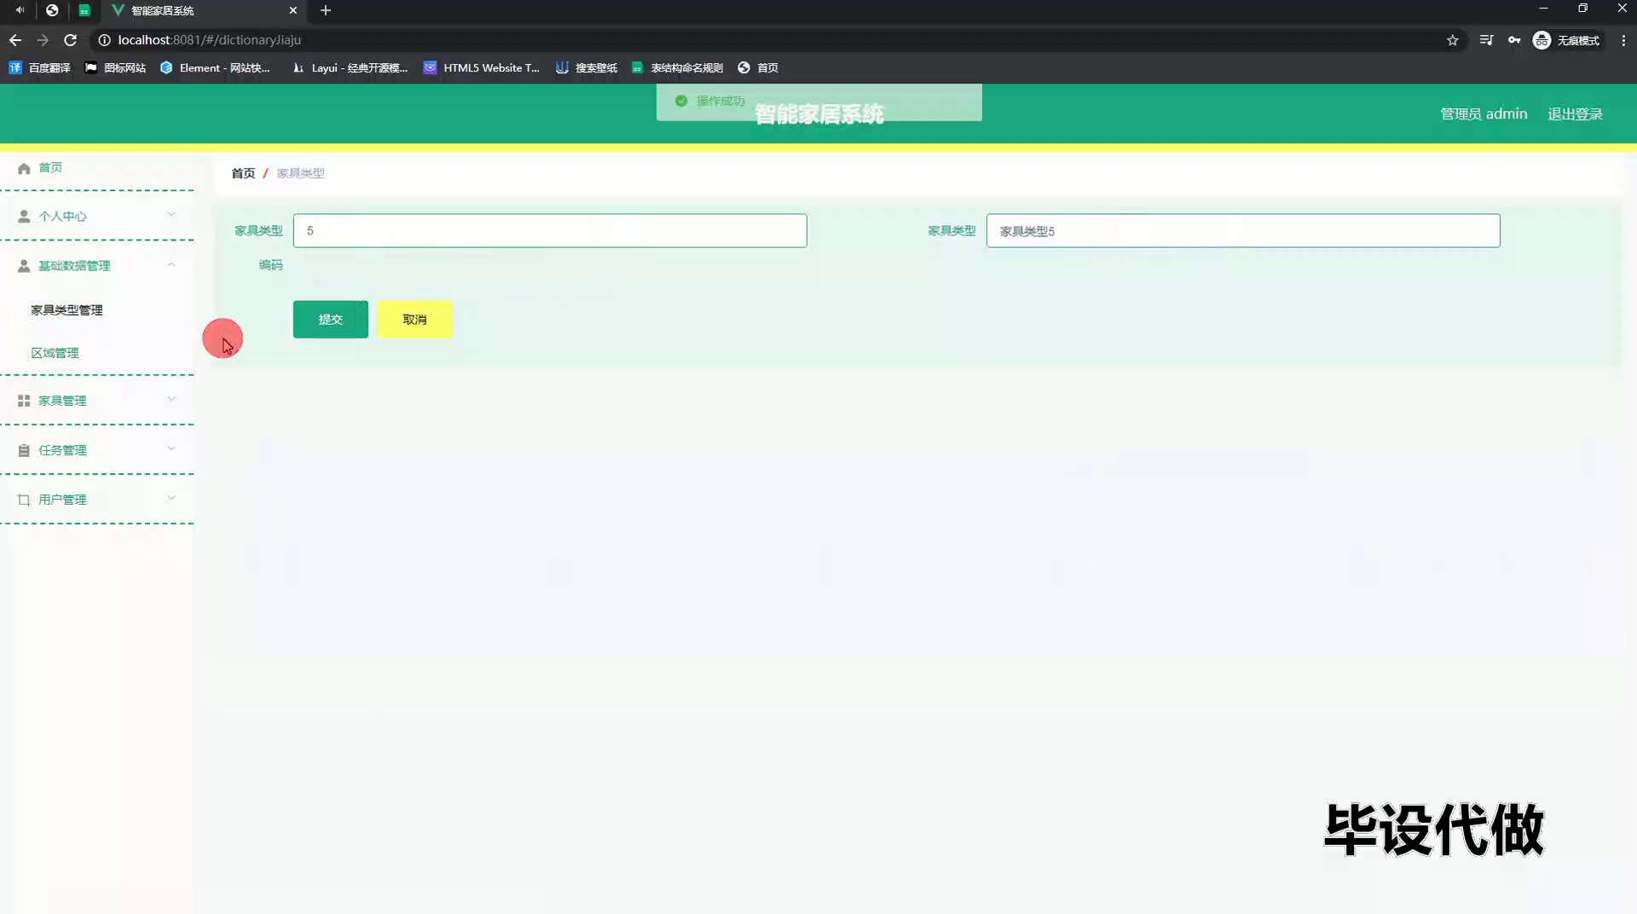This screenshot has height=914, width=1637.
Task: Click the 任务管理 clipboard icon
Action: 24,450
